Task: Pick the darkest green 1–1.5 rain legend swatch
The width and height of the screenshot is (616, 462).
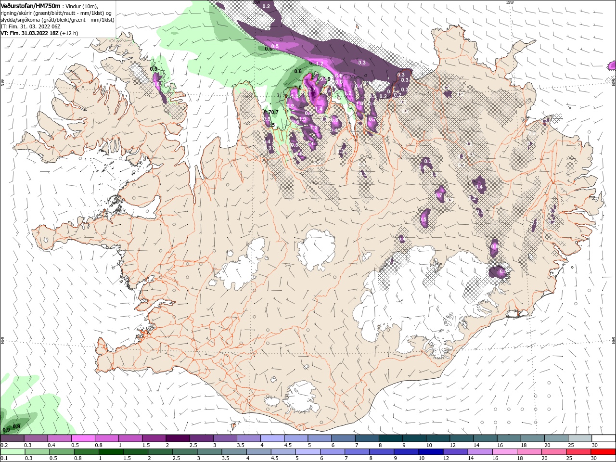Action: tap(111, 452)
